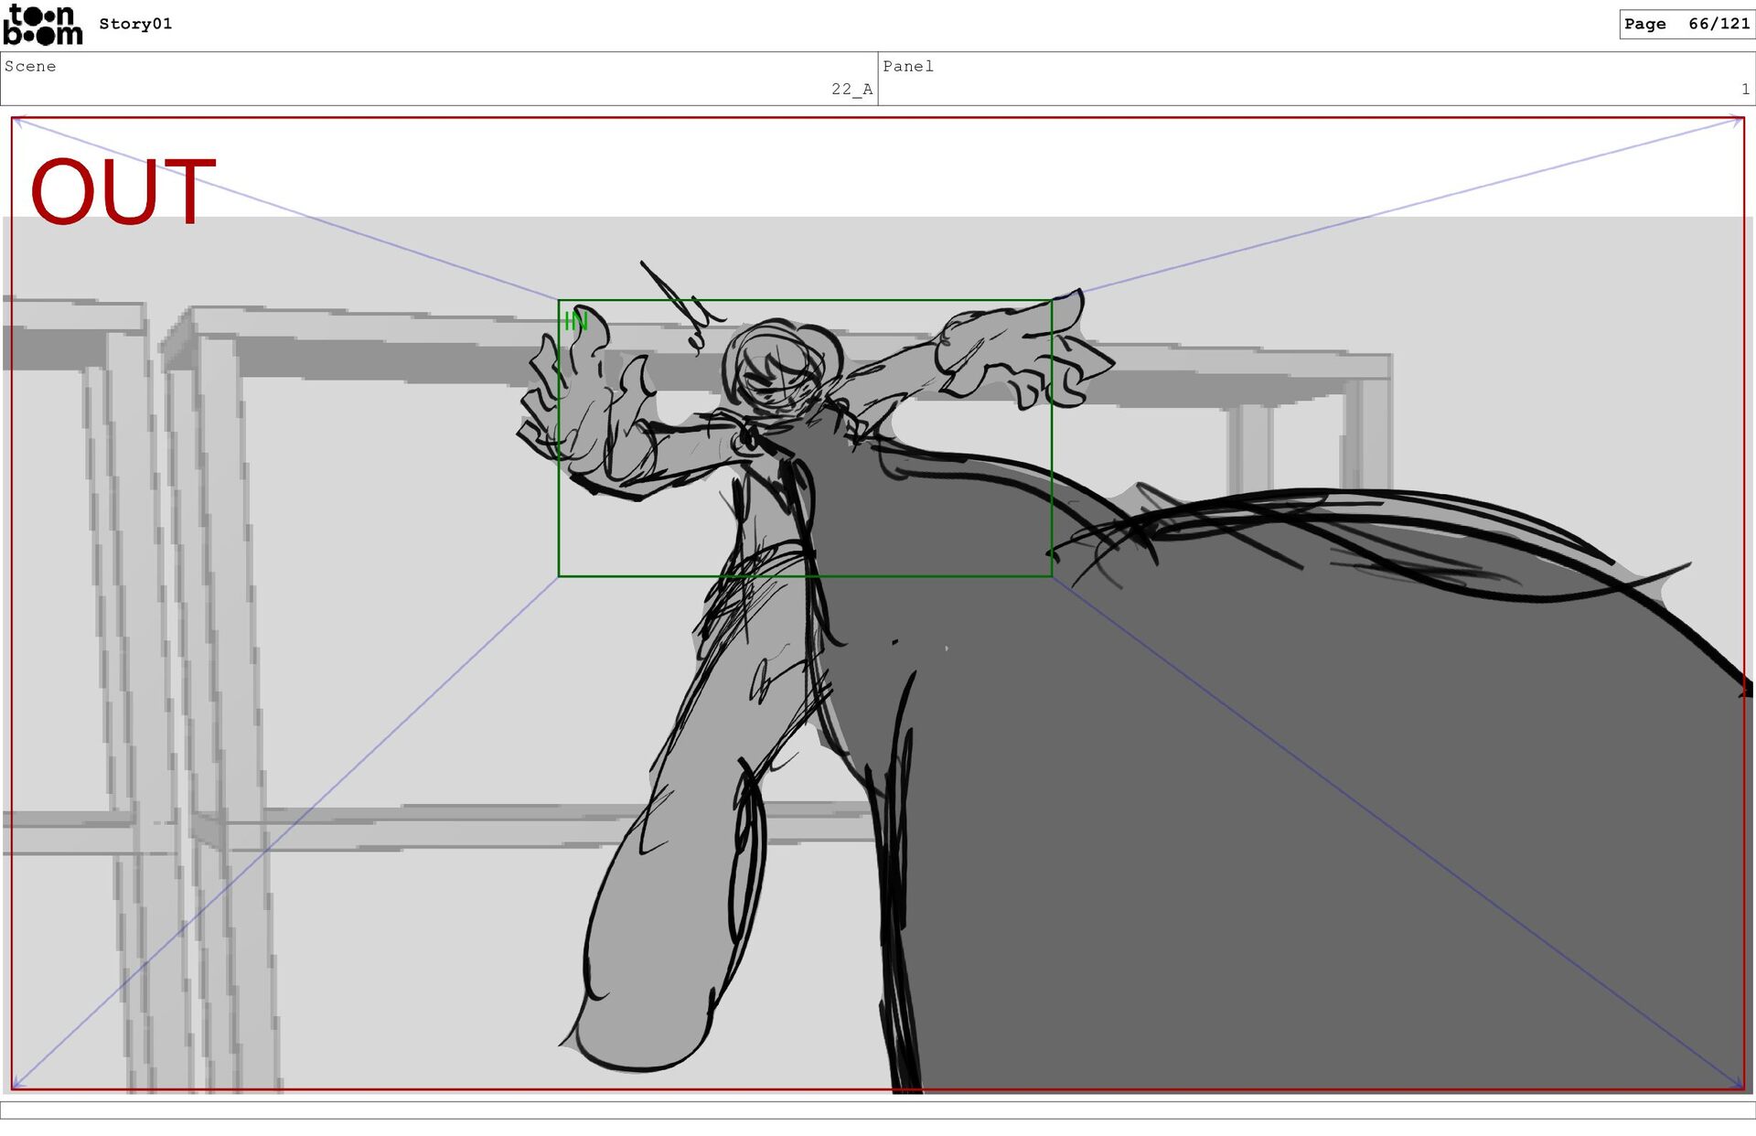Click the top-left camera arrow corner
1756x1136 pixels.
(x=16, y=122)
